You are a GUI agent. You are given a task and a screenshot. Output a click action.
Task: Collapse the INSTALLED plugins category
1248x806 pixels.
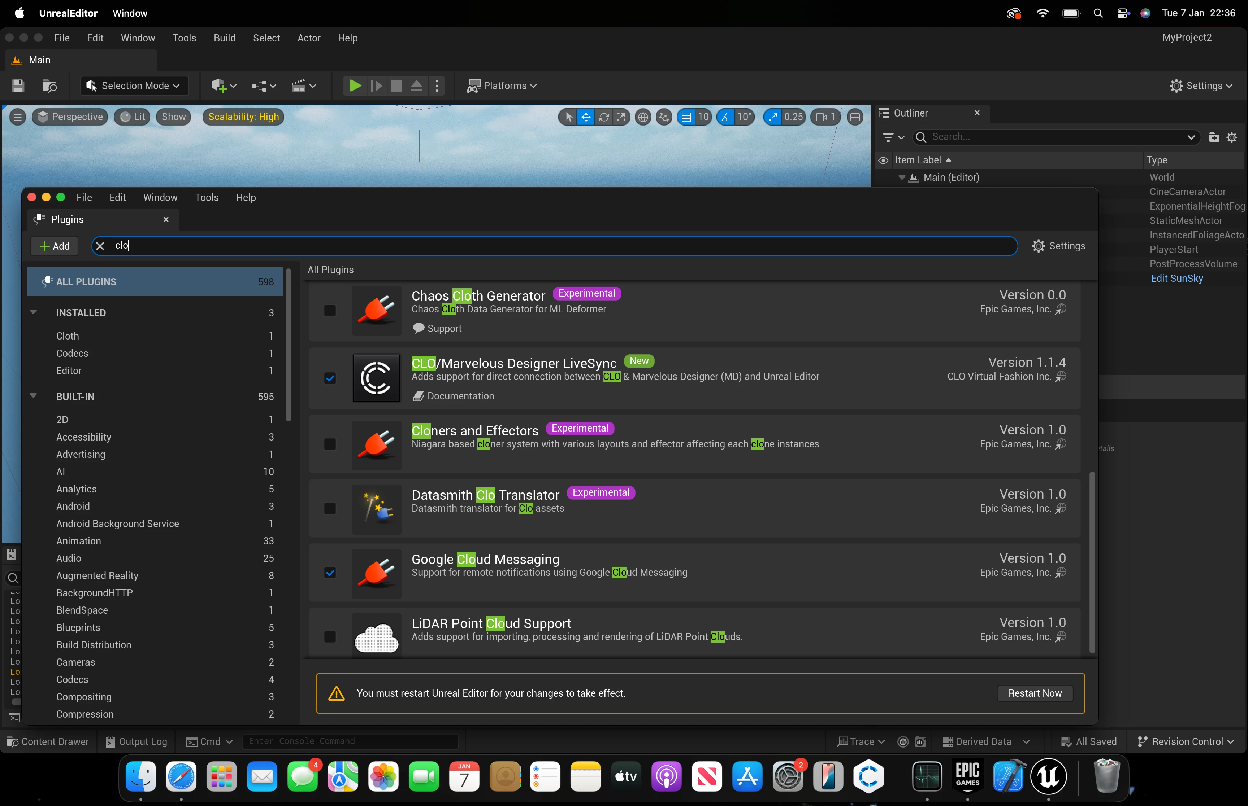pyautogui.click(x=34, y=312)
